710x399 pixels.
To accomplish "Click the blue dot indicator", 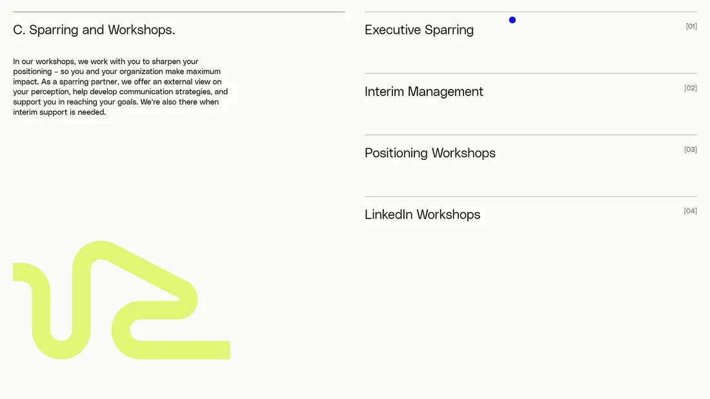I will tap(512, 20).
